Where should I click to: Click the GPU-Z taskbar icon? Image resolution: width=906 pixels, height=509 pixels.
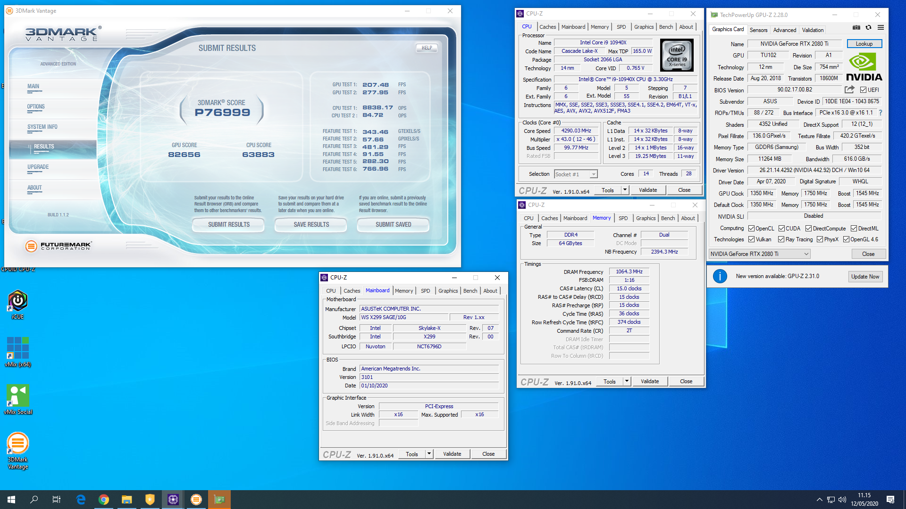tap(219, 500)
